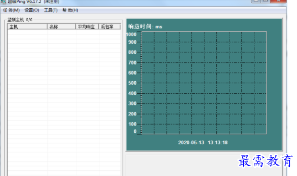297x176 pixels.
Task: Click the response time chart grid
Action: (x=204, y=83)
